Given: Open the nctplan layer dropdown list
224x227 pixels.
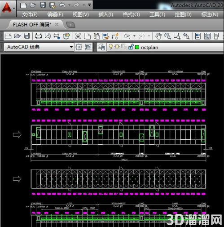Looking at the screenshot, I should point(166,47).
